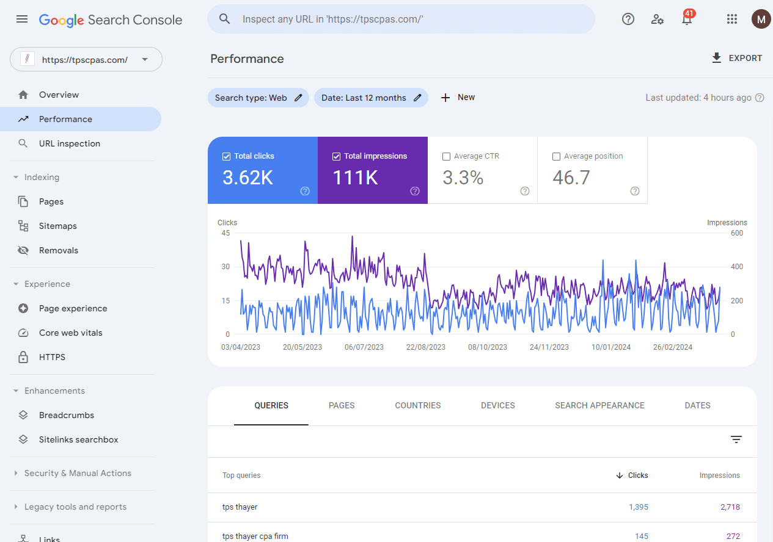The image size is (773, 542).
Task: Expand the Security & Manual Actions section
Action: [x=78, y=473]
